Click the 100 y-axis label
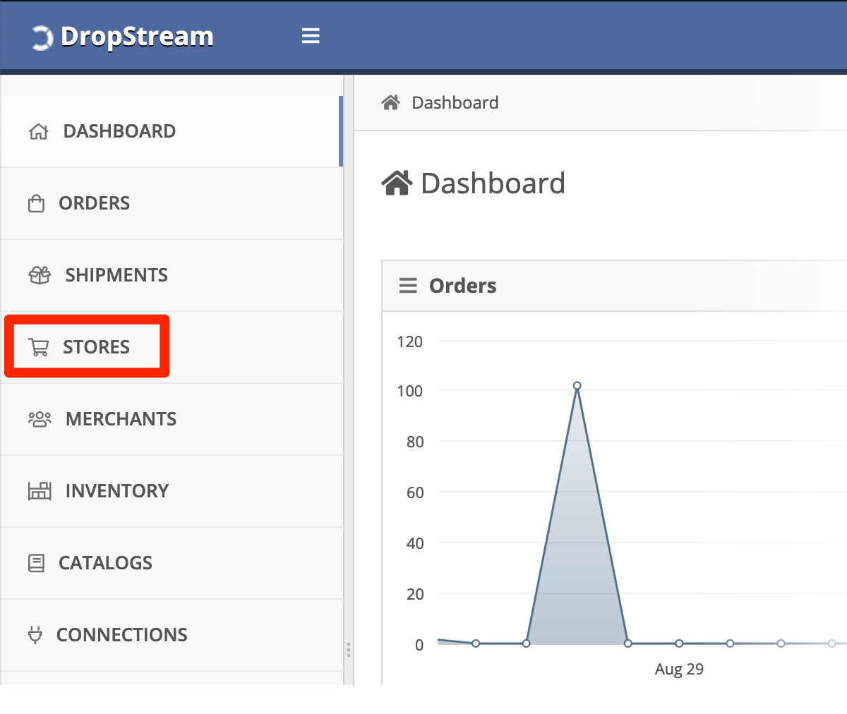The height and width of the screenshot is (714, 847). pos(410,391)
